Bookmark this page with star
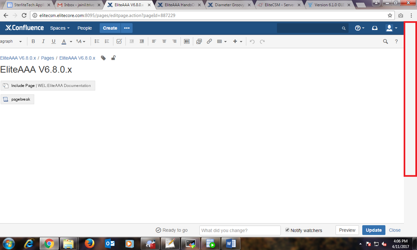Screen dimensions: 417x250 coord(390,15)
